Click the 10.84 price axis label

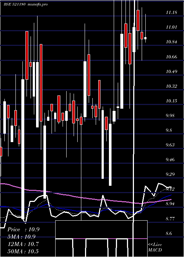pyautogui.click(x=171, y=42)
